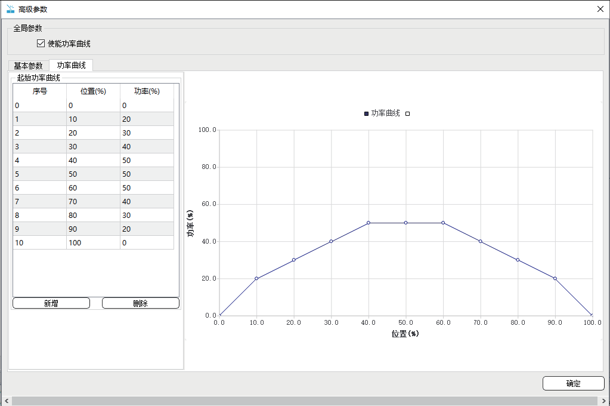Screen dimensions: 610x406
Task: Select the 位置 cell showing 100
Action: pos(93,243)
